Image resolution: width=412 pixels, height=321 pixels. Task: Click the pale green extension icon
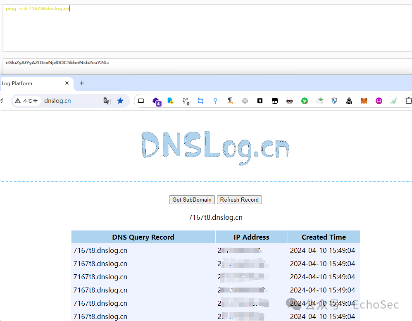(x=393, y=101)
